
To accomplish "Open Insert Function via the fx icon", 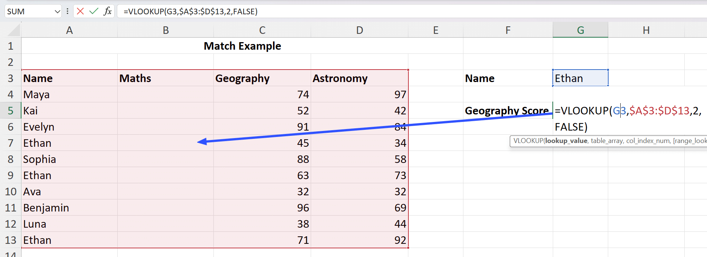I will [x=108, y=11].
